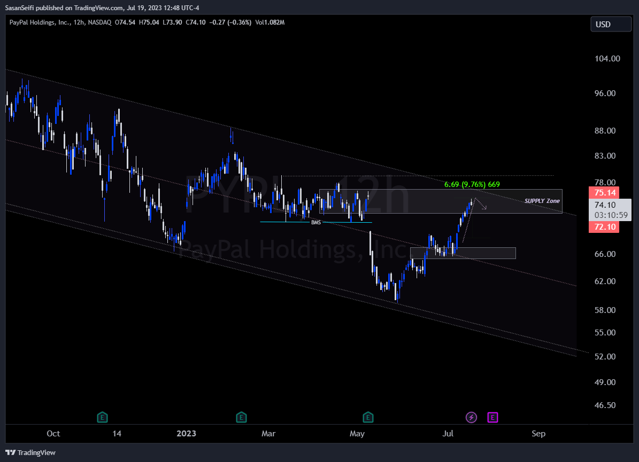Click the low value L73.90
639x462 pixels.
(x=172, y=22)
